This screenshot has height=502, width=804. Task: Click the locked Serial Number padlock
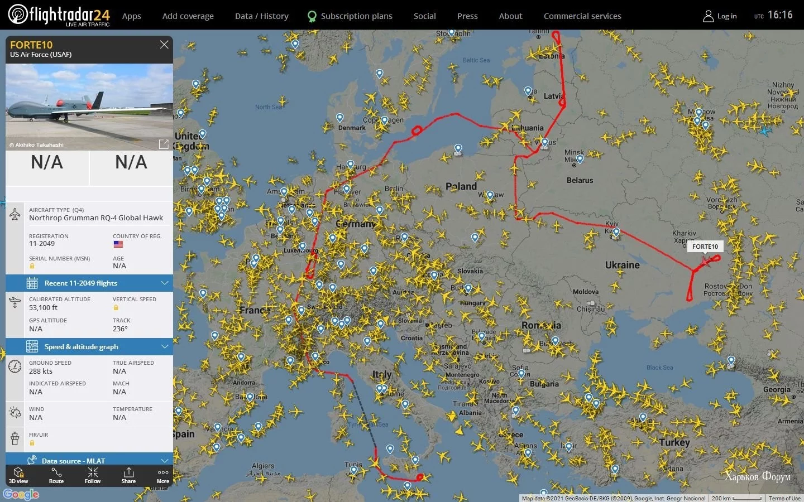32,266
